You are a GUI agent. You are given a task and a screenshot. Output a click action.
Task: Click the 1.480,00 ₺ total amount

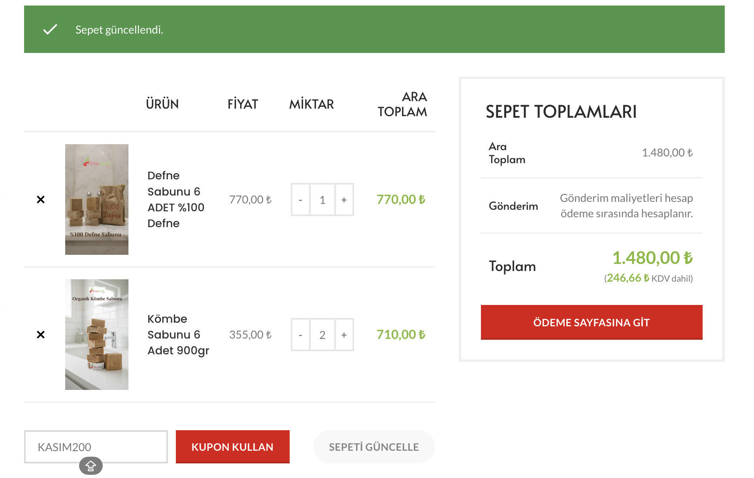652,258
